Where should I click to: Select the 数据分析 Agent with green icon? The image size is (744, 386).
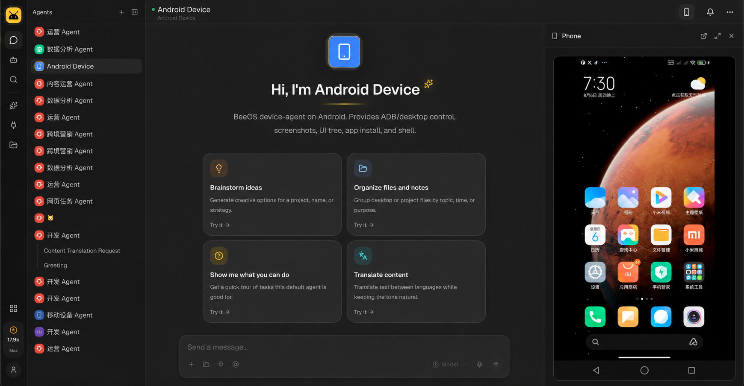click(87, 49)
